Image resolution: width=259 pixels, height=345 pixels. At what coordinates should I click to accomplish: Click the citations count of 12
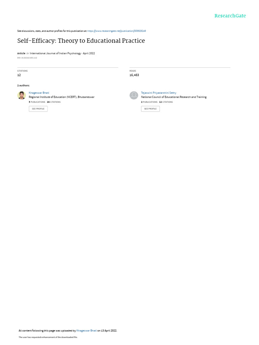(x=19, y=75)
